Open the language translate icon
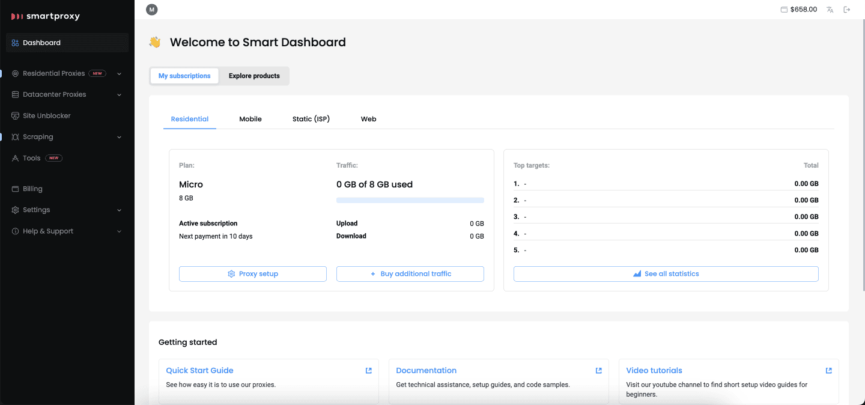This screenshot has width=865, height=405. tap(830, 10)
